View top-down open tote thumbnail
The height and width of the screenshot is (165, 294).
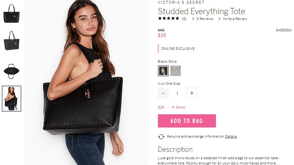[11, 71]
